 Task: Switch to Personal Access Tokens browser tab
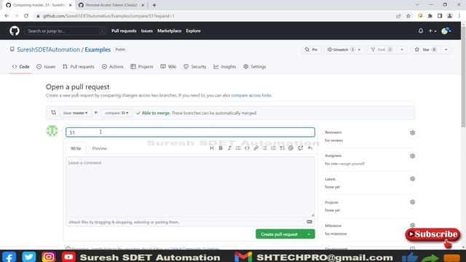pyautogui.click(x=111, y=5)
